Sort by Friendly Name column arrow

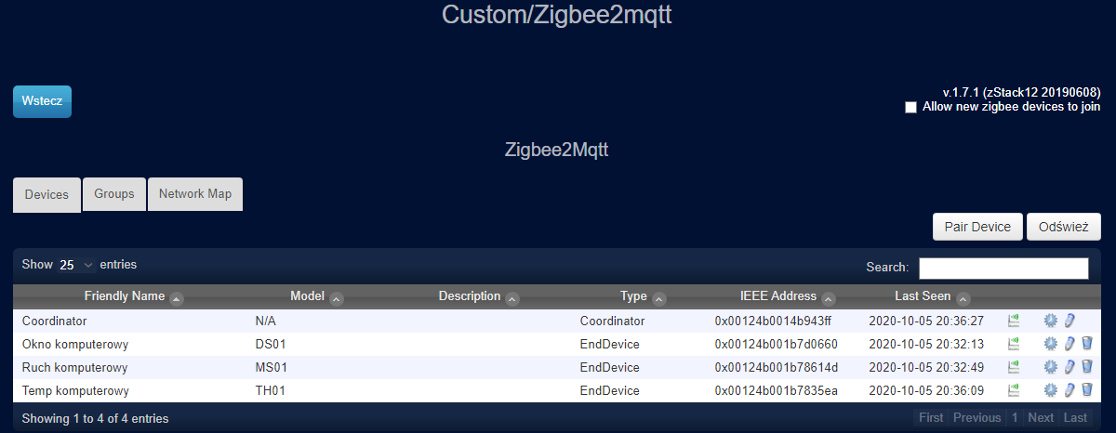click(x=177, y=298)
